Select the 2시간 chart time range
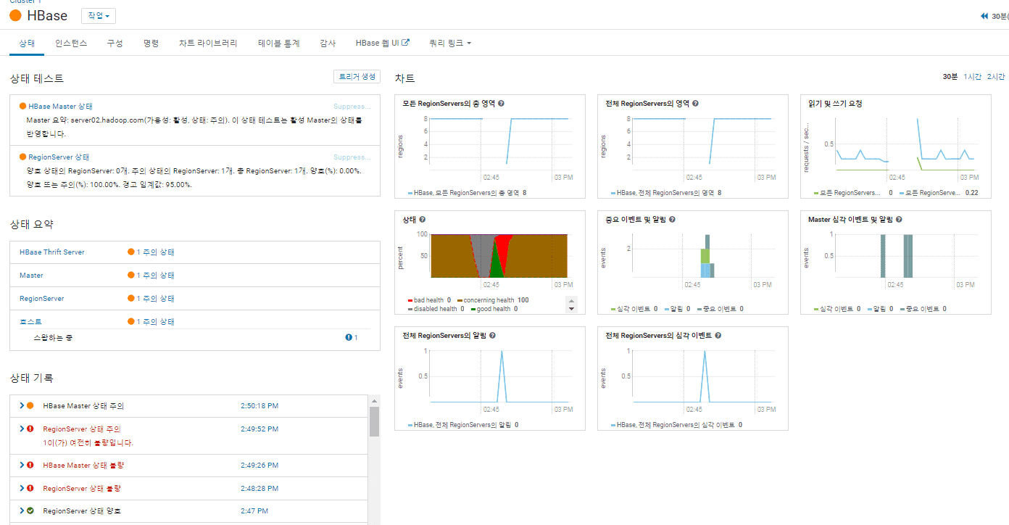Screen dimensions: 1009x525 point(996,77)
